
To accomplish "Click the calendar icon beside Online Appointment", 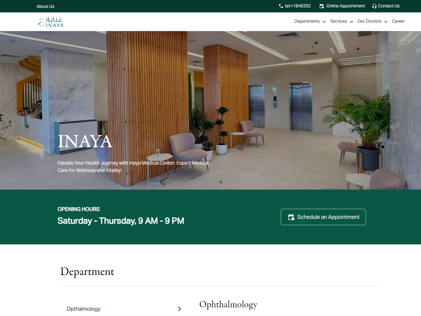I will (322, 6).
